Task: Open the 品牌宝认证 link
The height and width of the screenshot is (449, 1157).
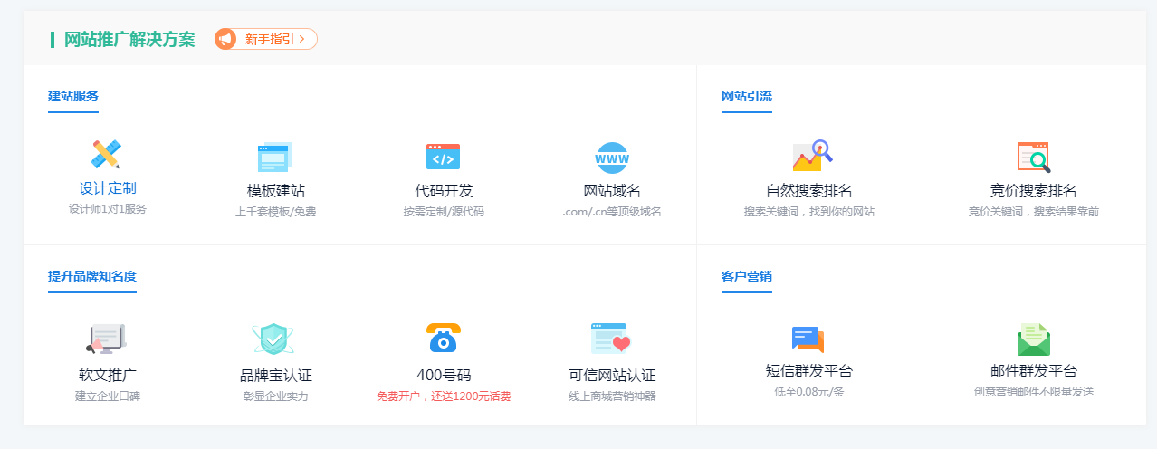Action: (x=275, y=375)
